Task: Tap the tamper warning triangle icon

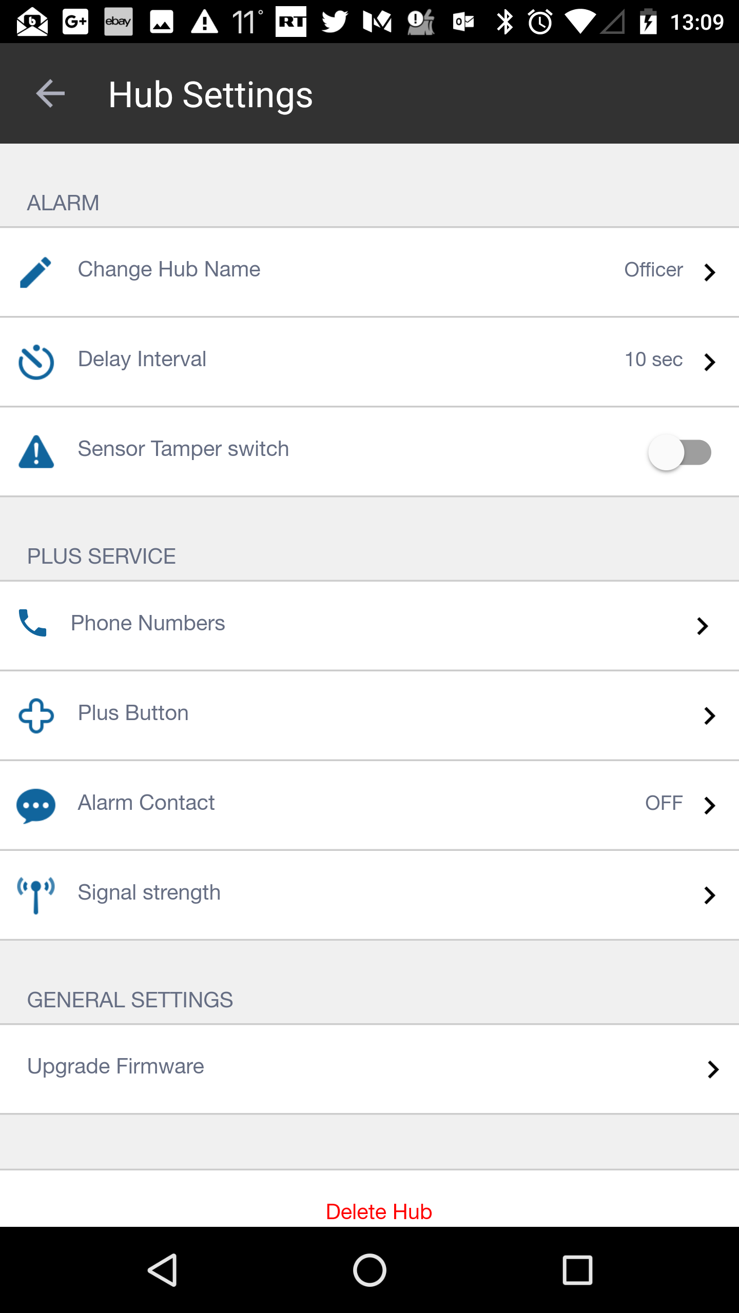Action: click(x=36, y=452)
